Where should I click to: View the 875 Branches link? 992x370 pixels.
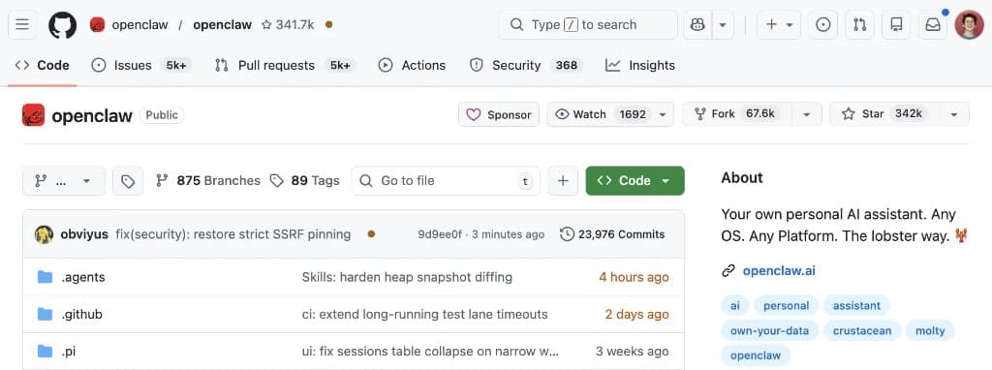(x=208, y=181)
